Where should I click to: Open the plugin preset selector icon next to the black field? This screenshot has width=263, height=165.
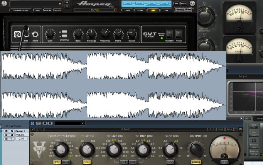pyautogui.click(x=83, y=123)
